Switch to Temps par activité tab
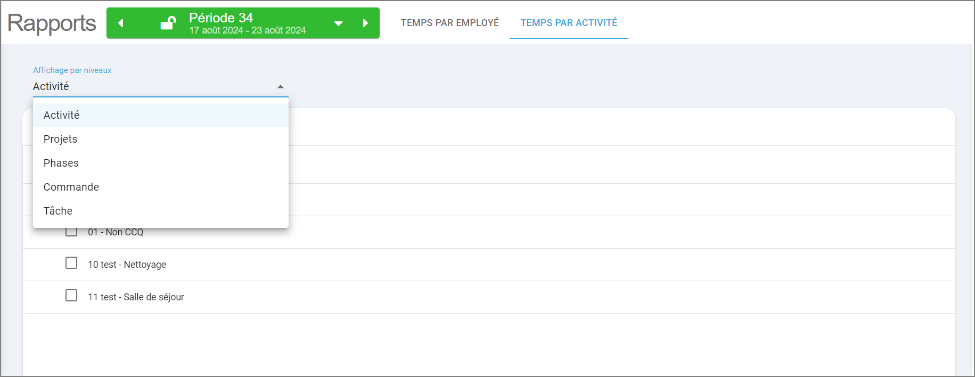Screen dimensions: 975x377 tap(569, 23)
